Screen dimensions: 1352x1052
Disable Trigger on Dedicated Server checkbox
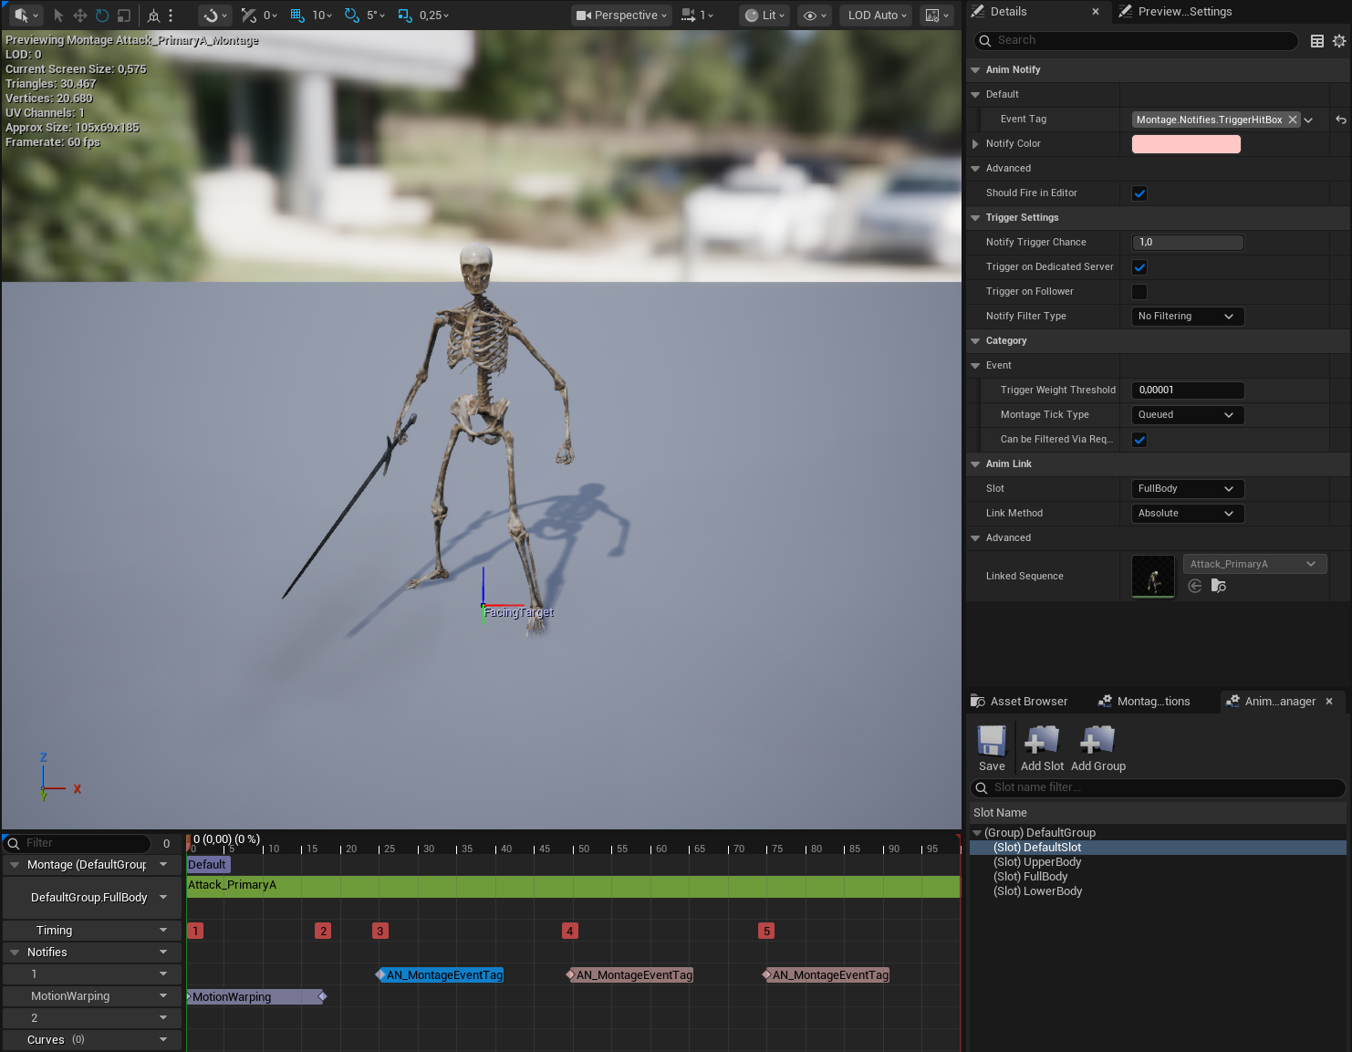pyautogui.click(x=1139, y=267)
